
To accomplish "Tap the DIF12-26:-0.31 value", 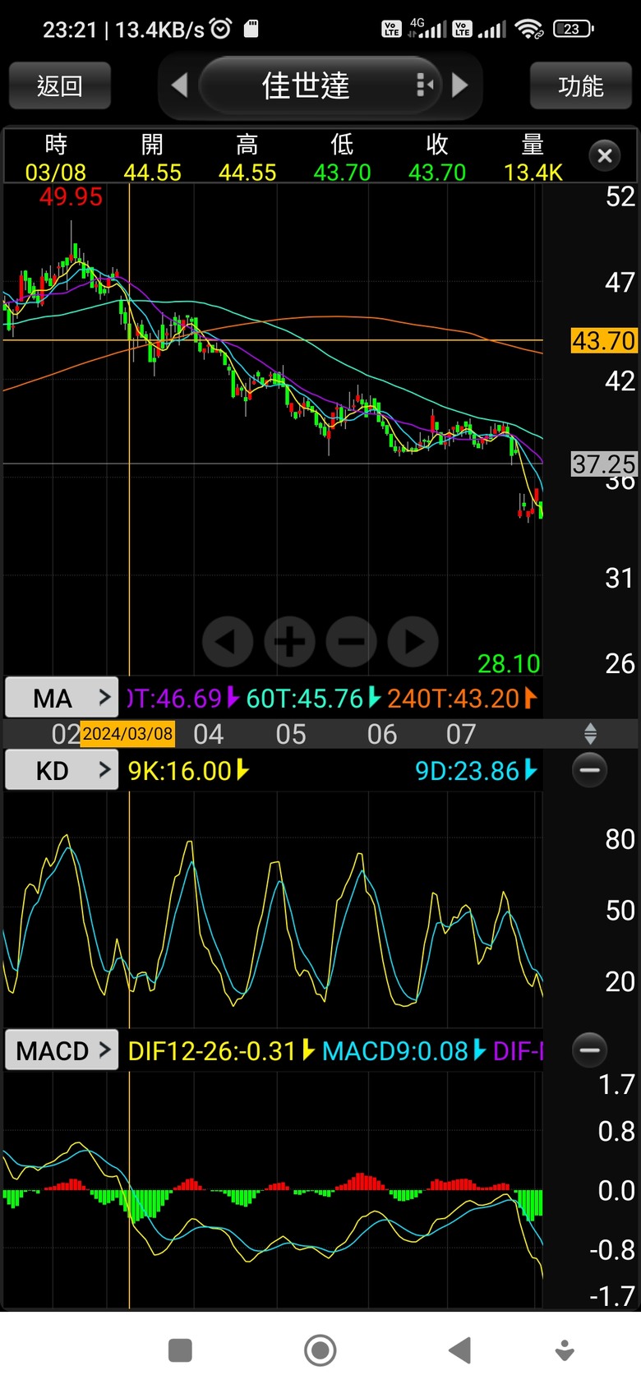I will pyautogui.click(x=212, y=1051).
